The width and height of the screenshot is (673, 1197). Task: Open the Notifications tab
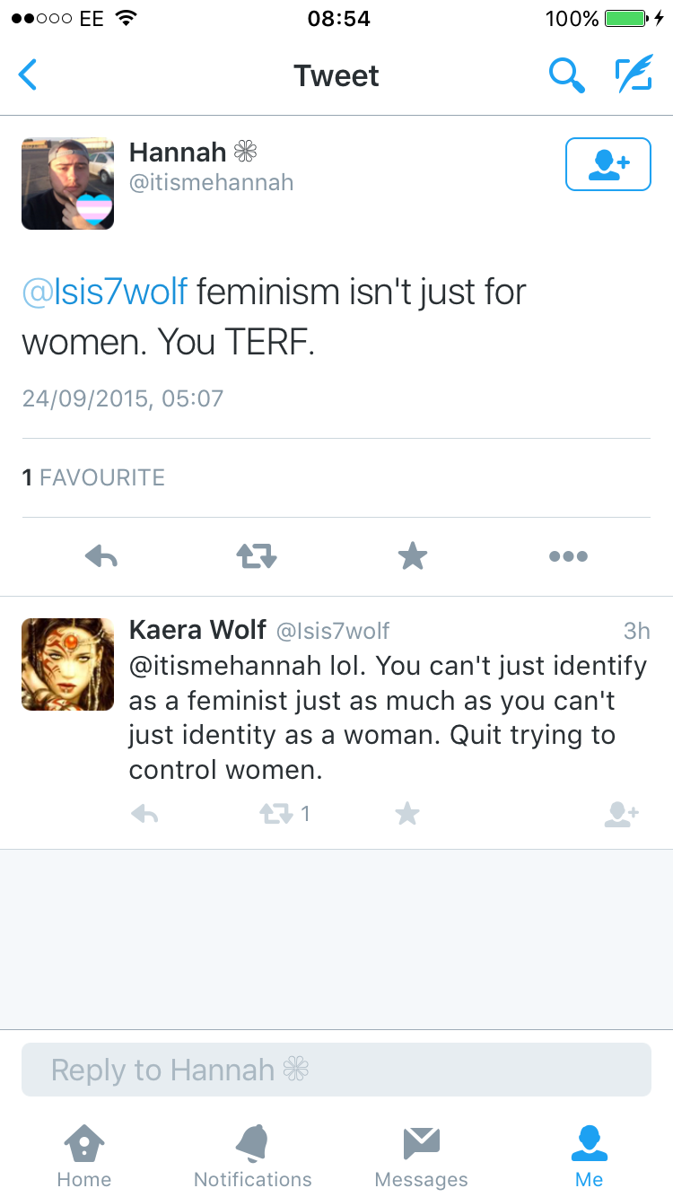tap(253, 1158)
